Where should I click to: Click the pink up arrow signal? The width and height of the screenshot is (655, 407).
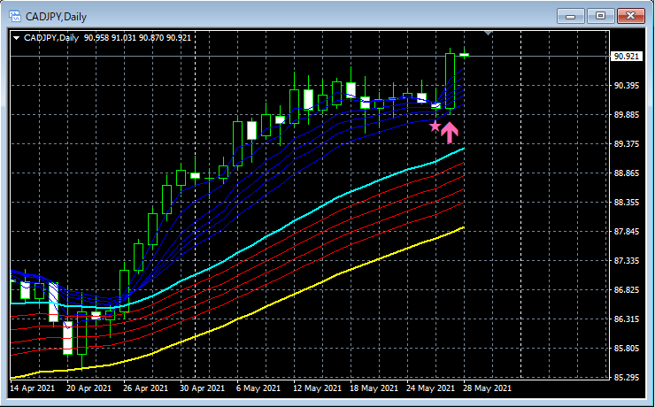pyautogui.click(x=450, y=133)
